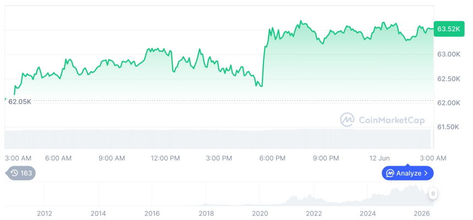Click the 63.00K price axis label
The image size is (473, 220).
[449, 54]
